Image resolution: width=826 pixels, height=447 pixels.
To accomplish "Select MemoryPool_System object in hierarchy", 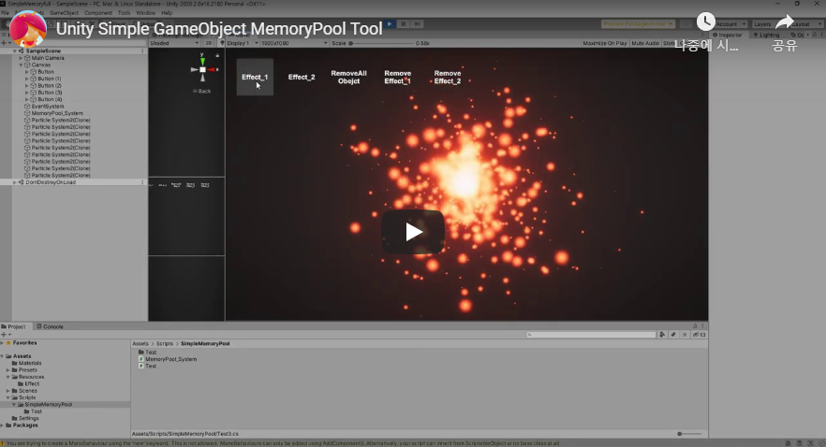I will 57,113.
